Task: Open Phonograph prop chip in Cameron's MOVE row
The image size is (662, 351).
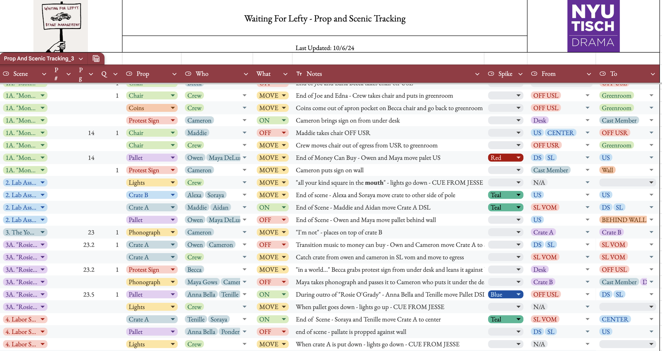Action: coord(152,232)
